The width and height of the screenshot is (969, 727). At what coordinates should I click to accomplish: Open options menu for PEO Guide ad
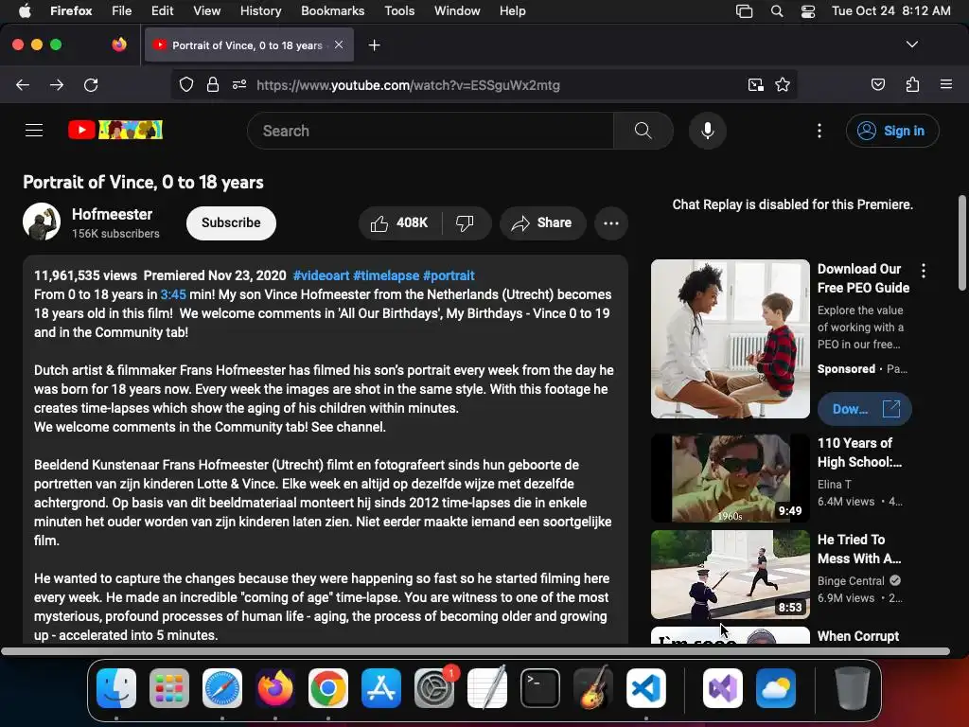(924, 270)
